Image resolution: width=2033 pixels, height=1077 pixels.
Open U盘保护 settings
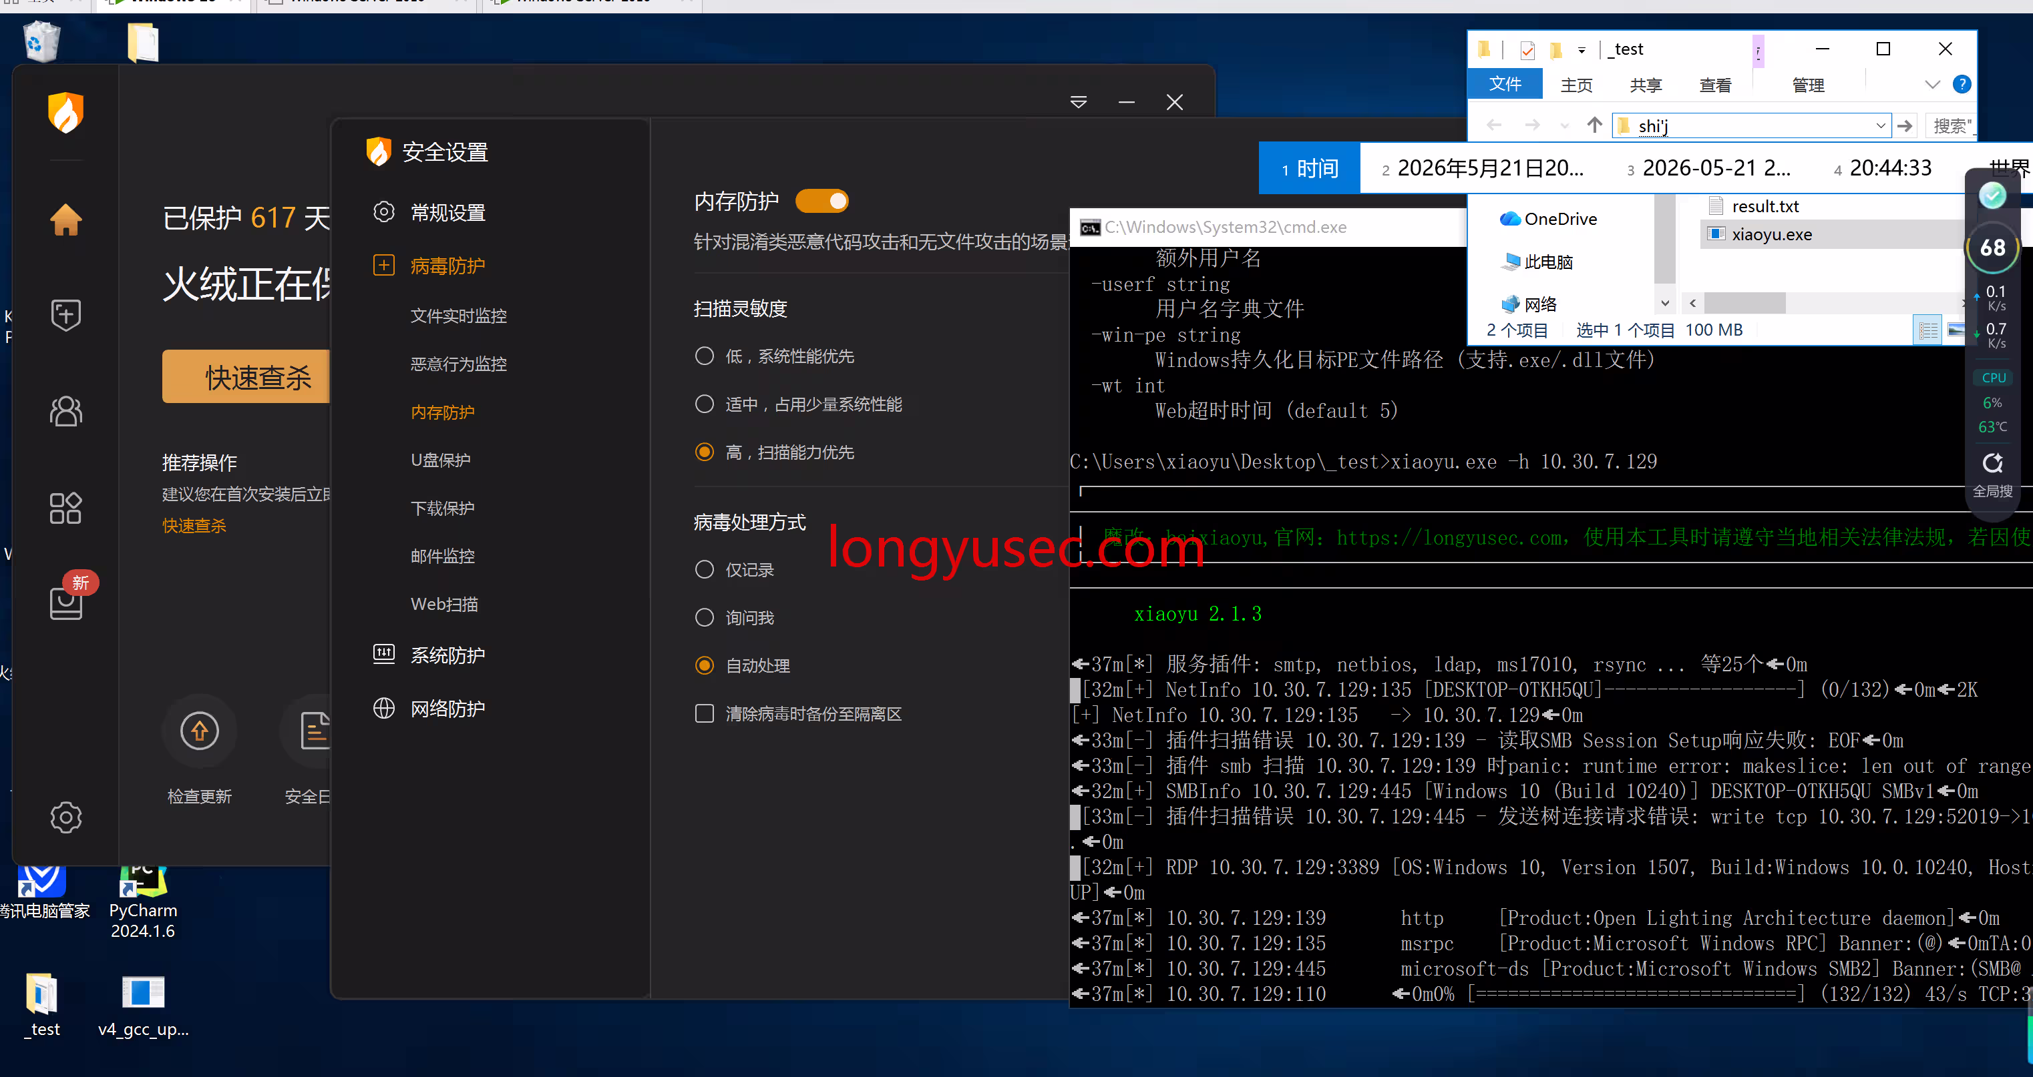click(440, 460)
